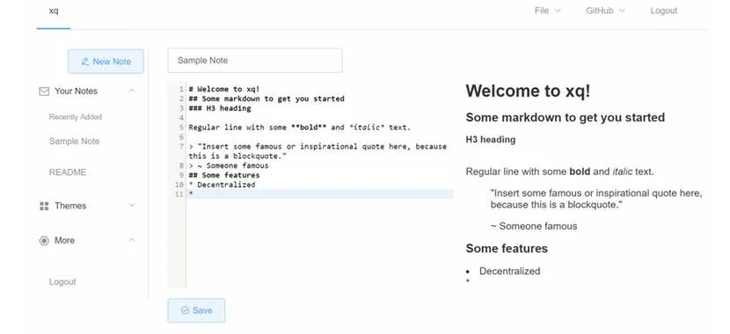Open Sample Note in the sidebar
The height and width of the screenshot is (334, 730).
(x=74, y=142)
